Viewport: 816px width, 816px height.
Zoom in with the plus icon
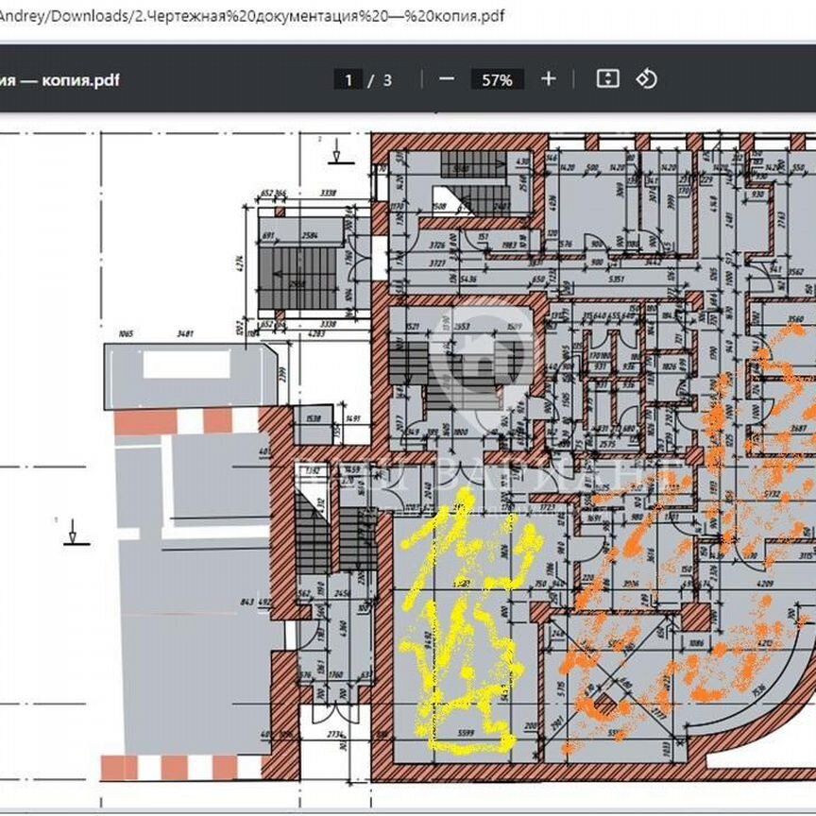(x=548, y=79)
